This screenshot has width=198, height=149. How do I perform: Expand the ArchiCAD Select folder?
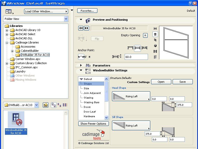(7, 34)
